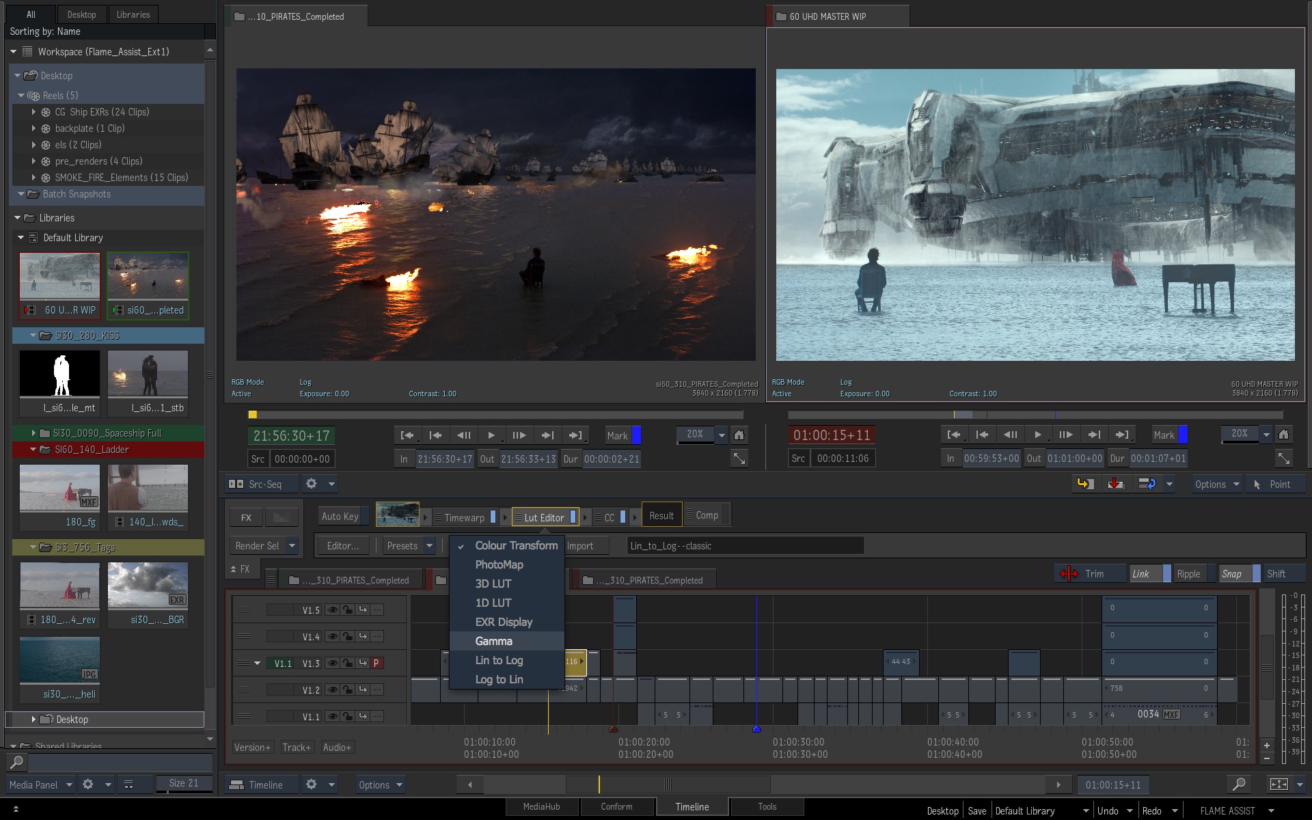The height and width of the screenshot is (820, 1312).
Task: Play the 60 UHD MASTER WIP viewer
Action: [x=1037, y=435]
